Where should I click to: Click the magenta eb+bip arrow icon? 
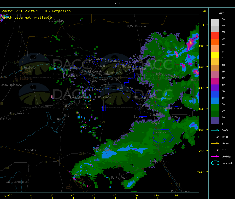point(215,156)
